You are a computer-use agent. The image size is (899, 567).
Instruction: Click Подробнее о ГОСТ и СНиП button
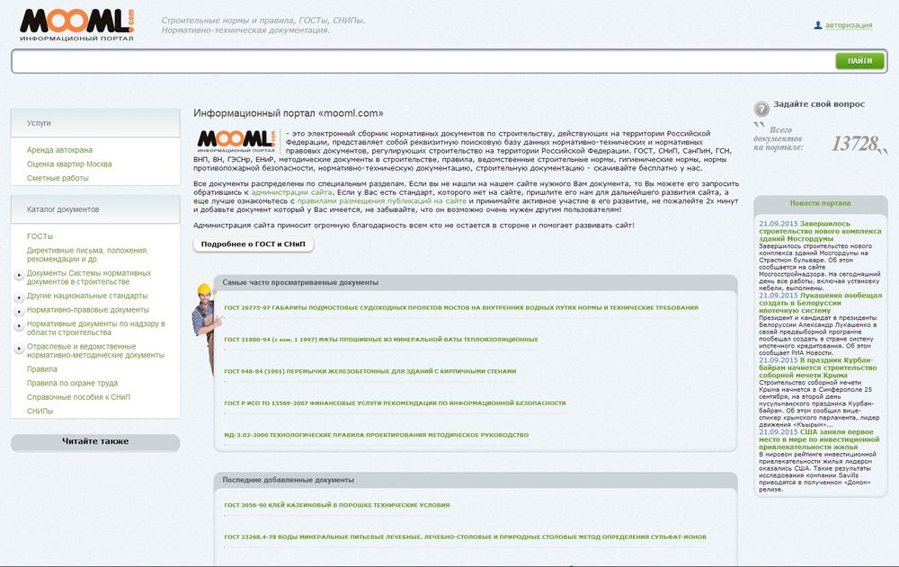[x=254, y=244]
